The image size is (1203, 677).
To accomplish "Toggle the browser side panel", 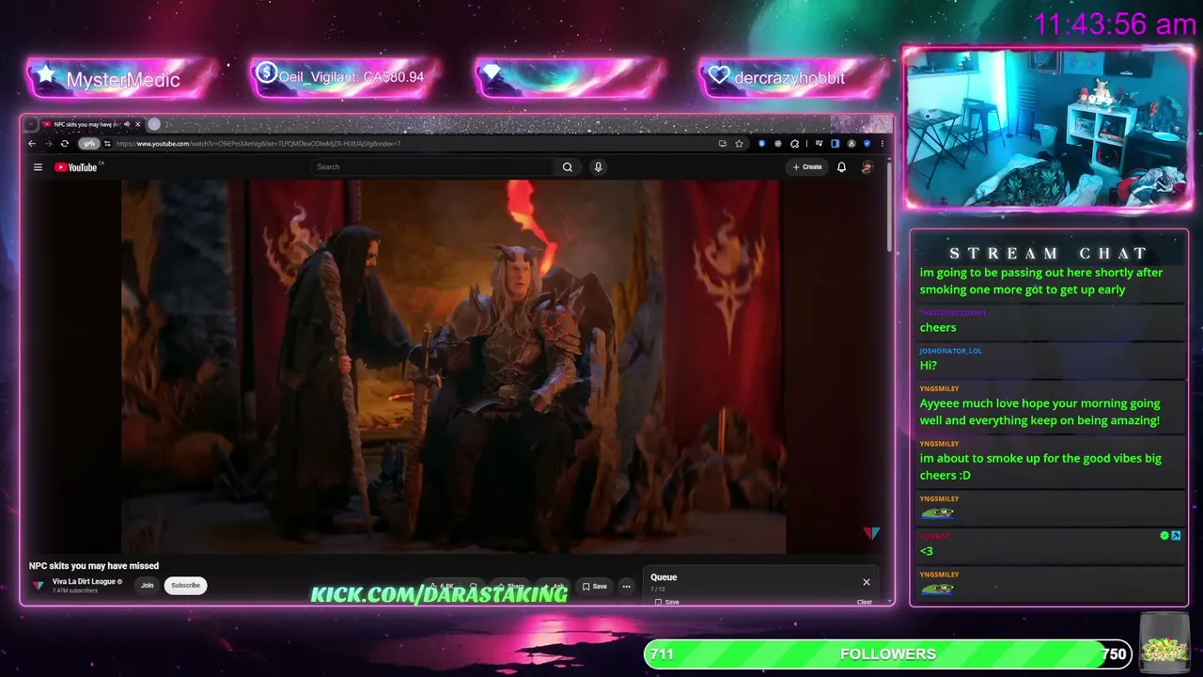I will point(834,144).
